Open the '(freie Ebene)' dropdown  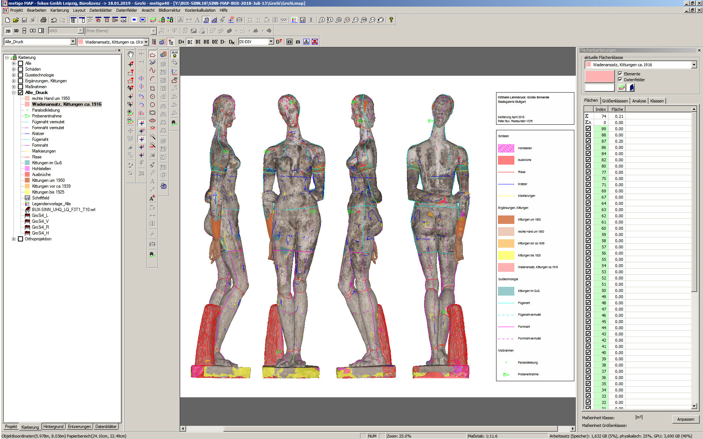(154, 31)
